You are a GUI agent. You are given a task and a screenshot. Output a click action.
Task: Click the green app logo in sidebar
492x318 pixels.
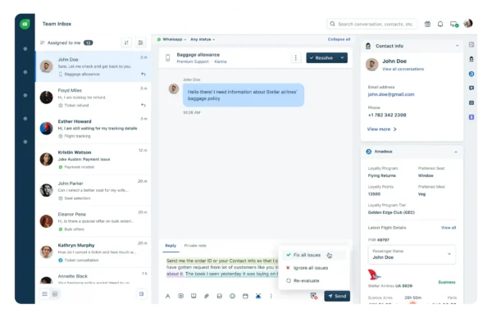25,24
